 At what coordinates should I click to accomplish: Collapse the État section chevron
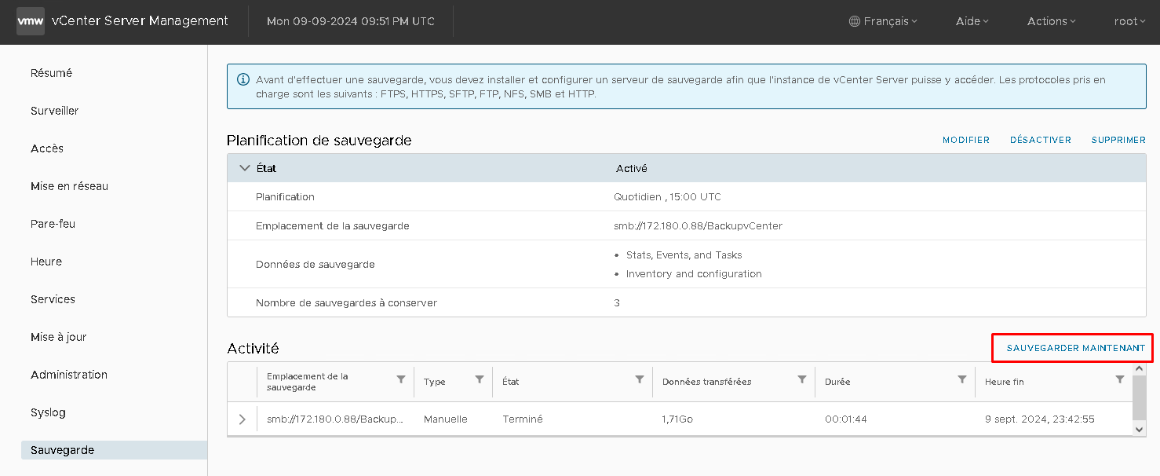point(245,168)
